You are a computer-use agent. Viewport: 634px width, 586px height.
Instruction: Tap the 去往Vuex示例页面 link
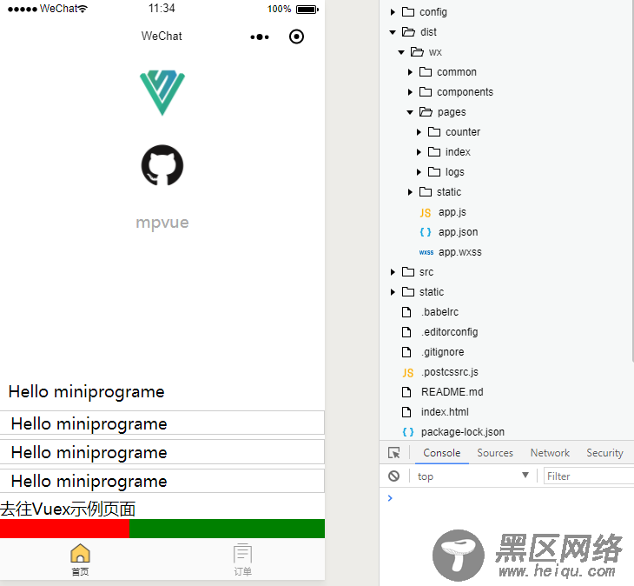click(68, 509)
